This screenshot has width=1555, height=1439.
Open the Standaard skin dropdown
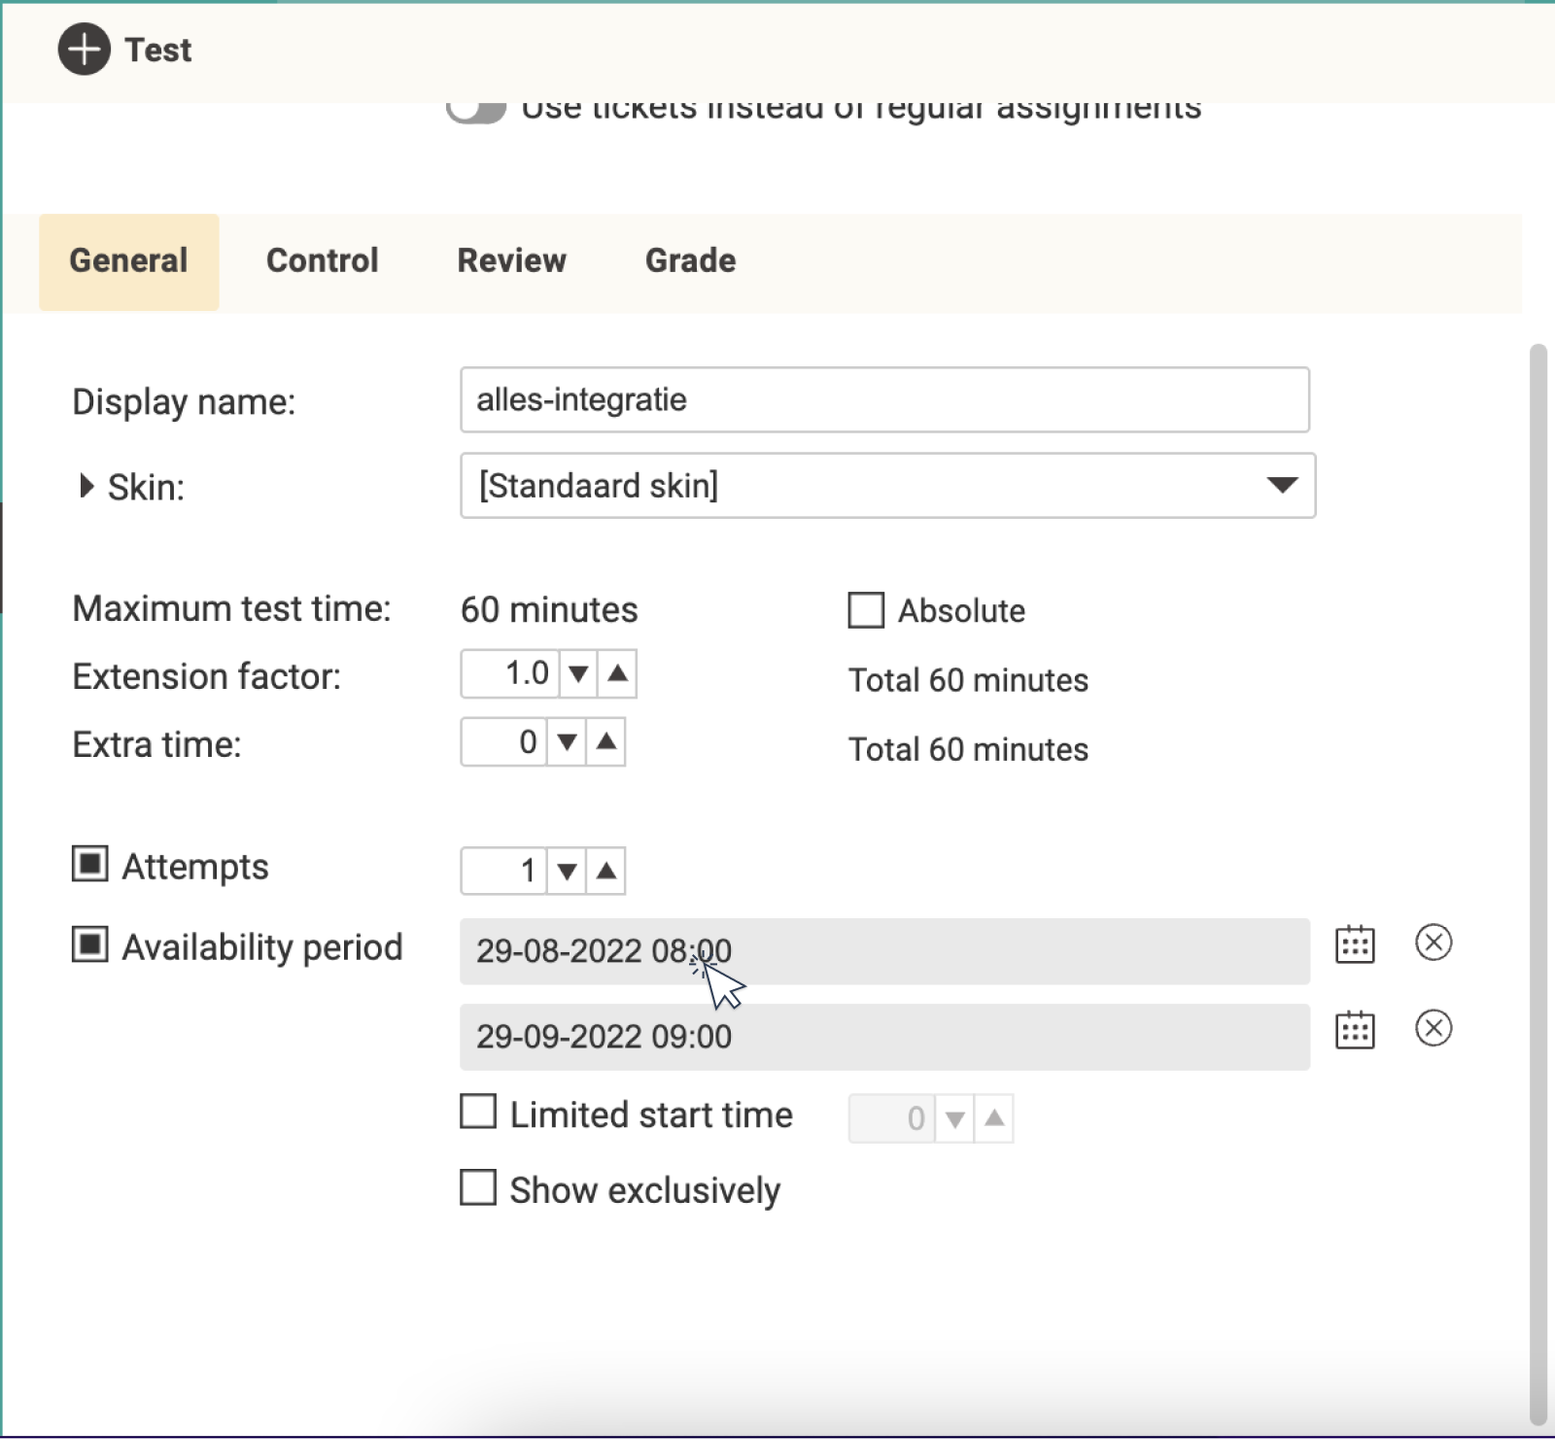[x=887, y=485]
